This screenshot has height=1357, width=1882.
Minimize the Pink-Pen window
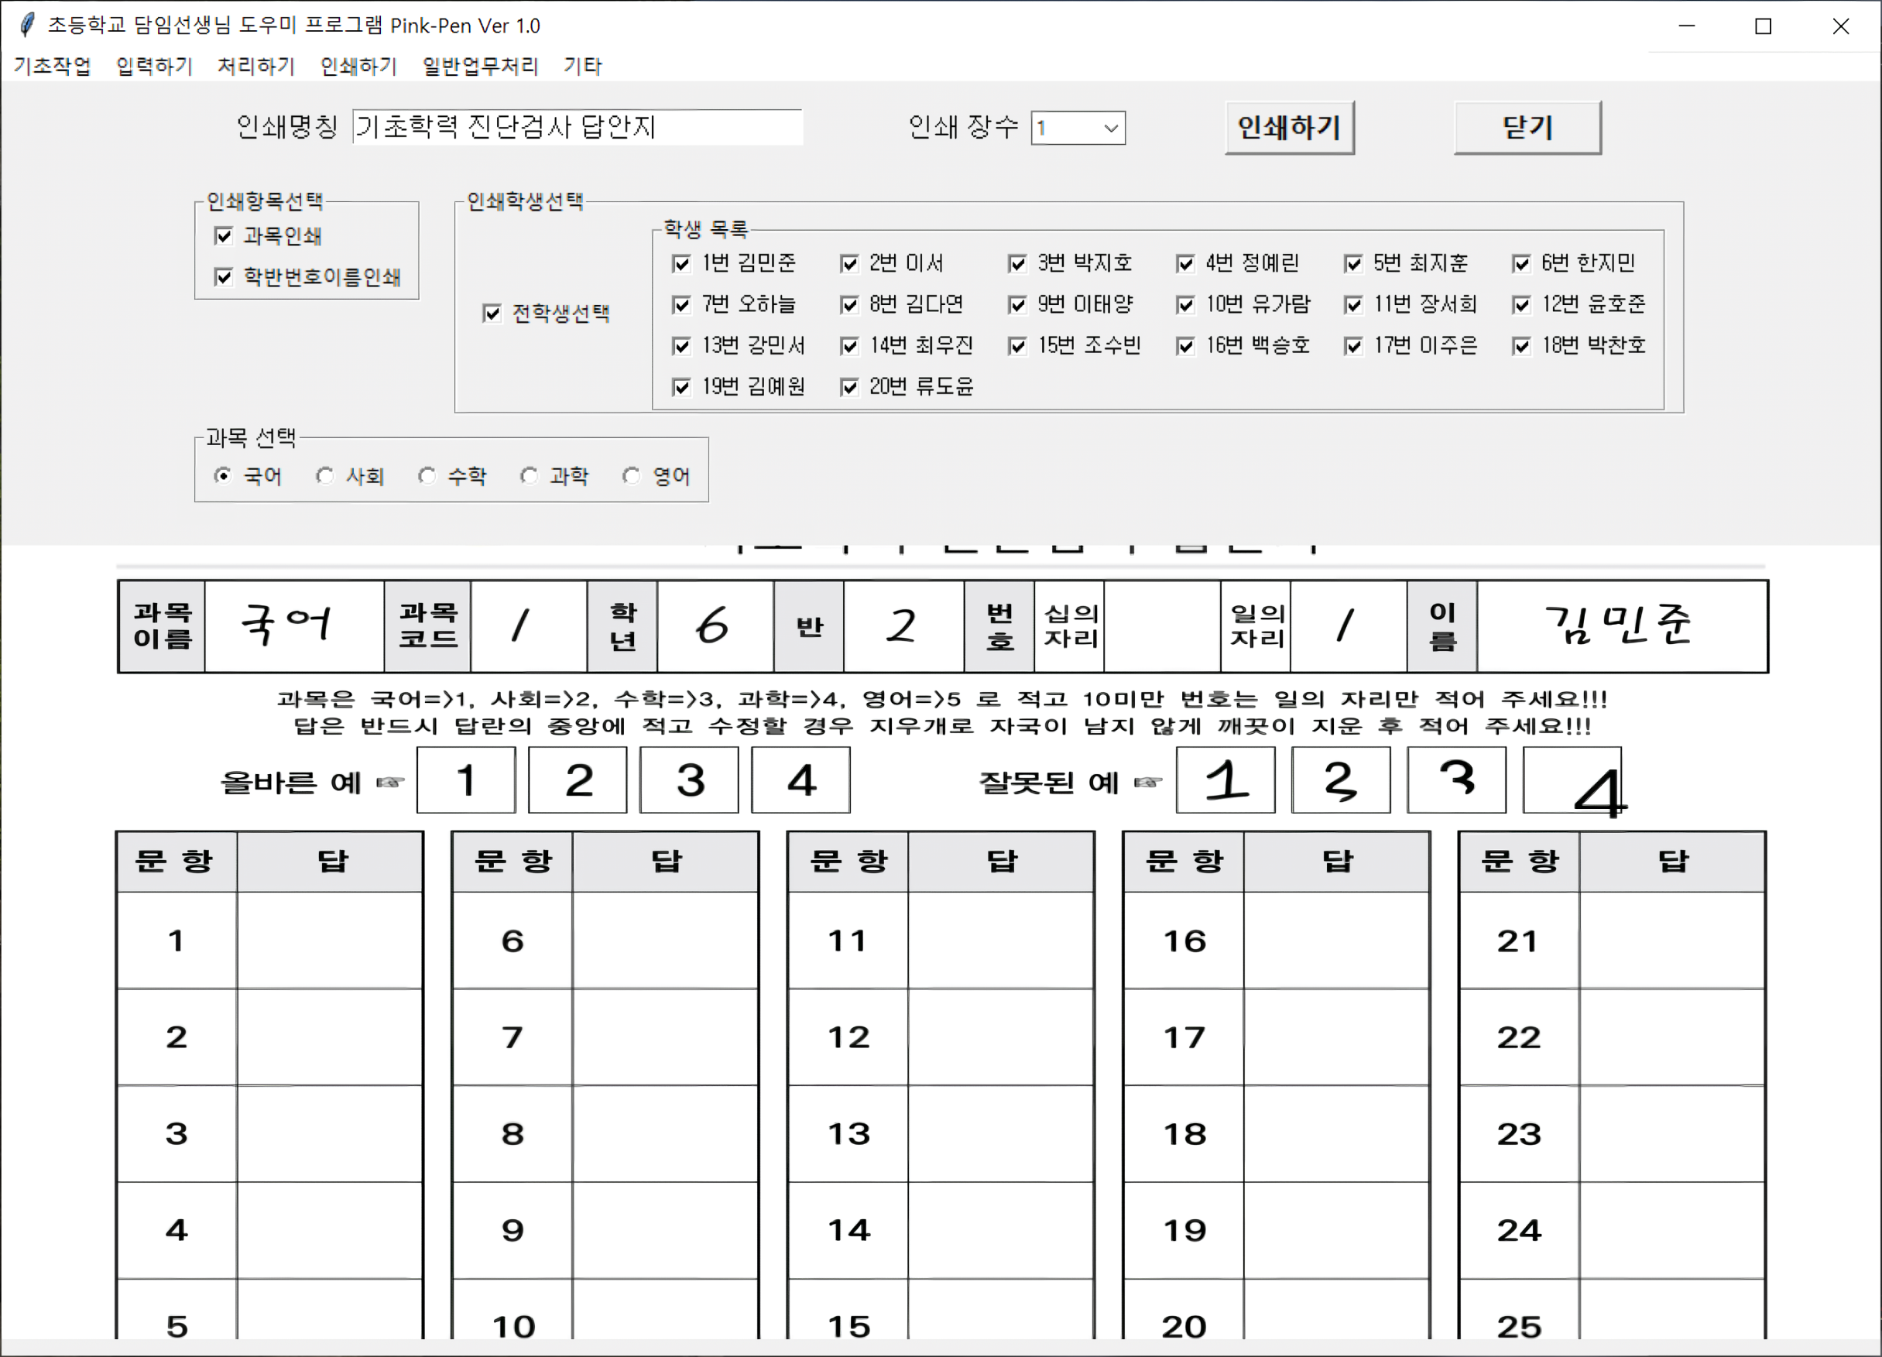[x=1687, y=26]
